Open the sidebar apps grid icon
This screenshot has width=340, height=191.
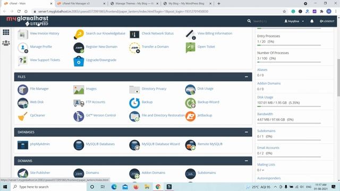[x=6, y=32]
